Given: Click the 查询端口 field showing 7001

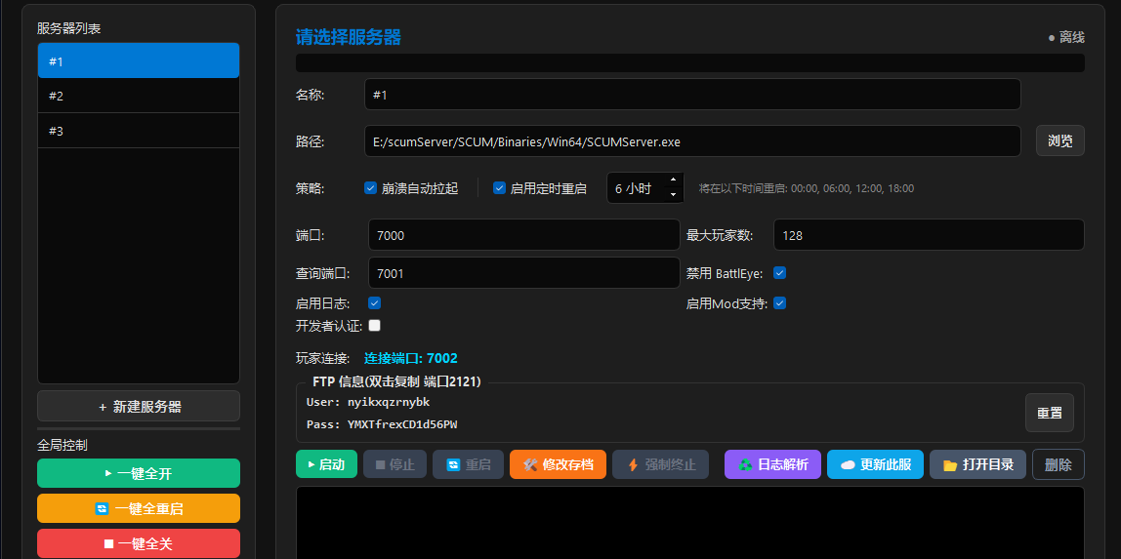Looking at the screenshot, I should click(x=524, y=273).
